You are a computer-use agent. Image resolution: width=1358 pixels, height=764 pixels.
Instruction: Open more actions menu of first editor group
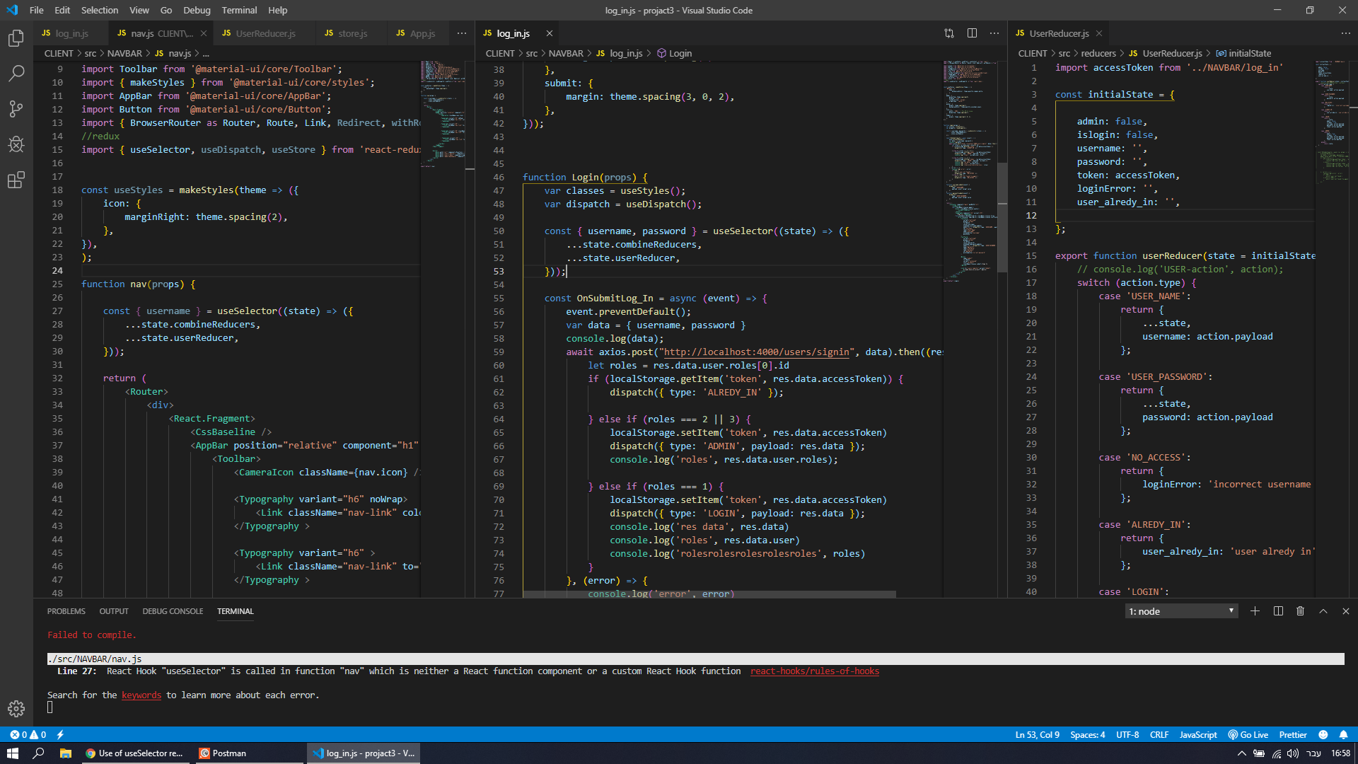click(462, 33)
